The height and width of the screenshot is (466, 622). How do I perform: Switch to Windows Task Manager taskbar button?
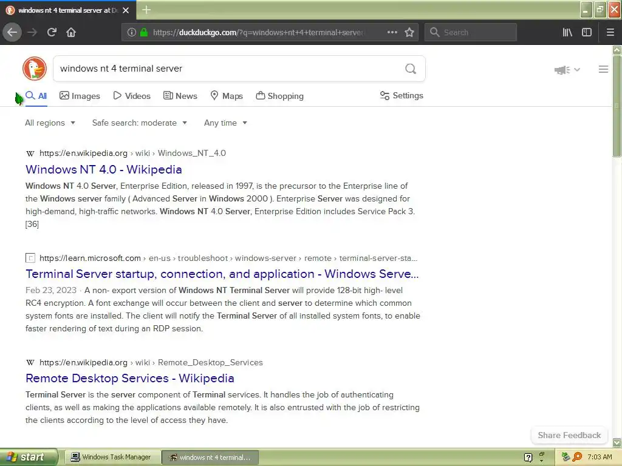point(112,458)
